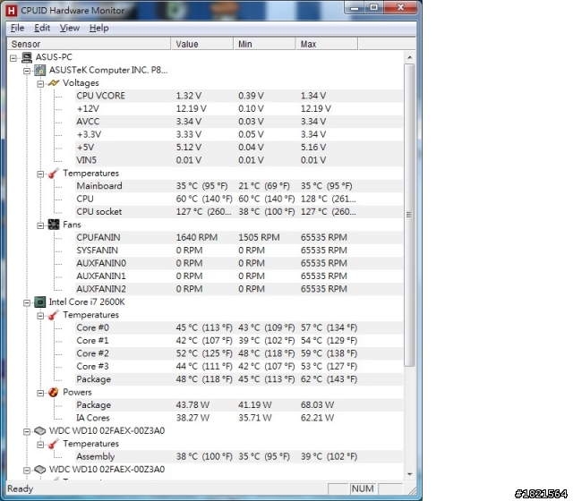573x501 pixels.
Task: Click the Max column header
Action: pos(326,44)
